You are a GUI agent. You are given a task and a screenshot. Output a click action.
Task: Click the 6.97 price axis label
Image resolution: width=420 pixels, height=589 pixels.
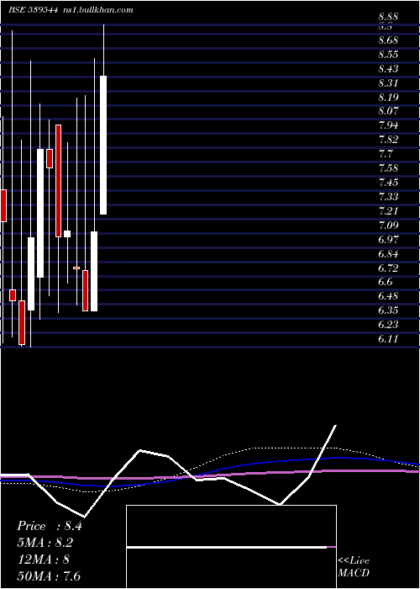[388, 239]
